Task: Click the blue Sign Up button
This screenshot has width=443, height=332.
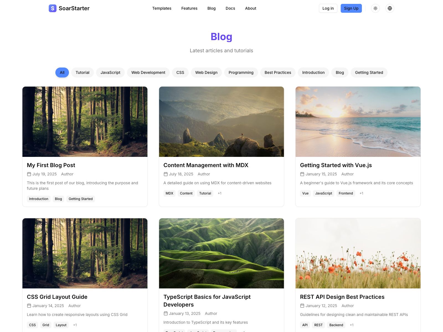Action: 351,8
